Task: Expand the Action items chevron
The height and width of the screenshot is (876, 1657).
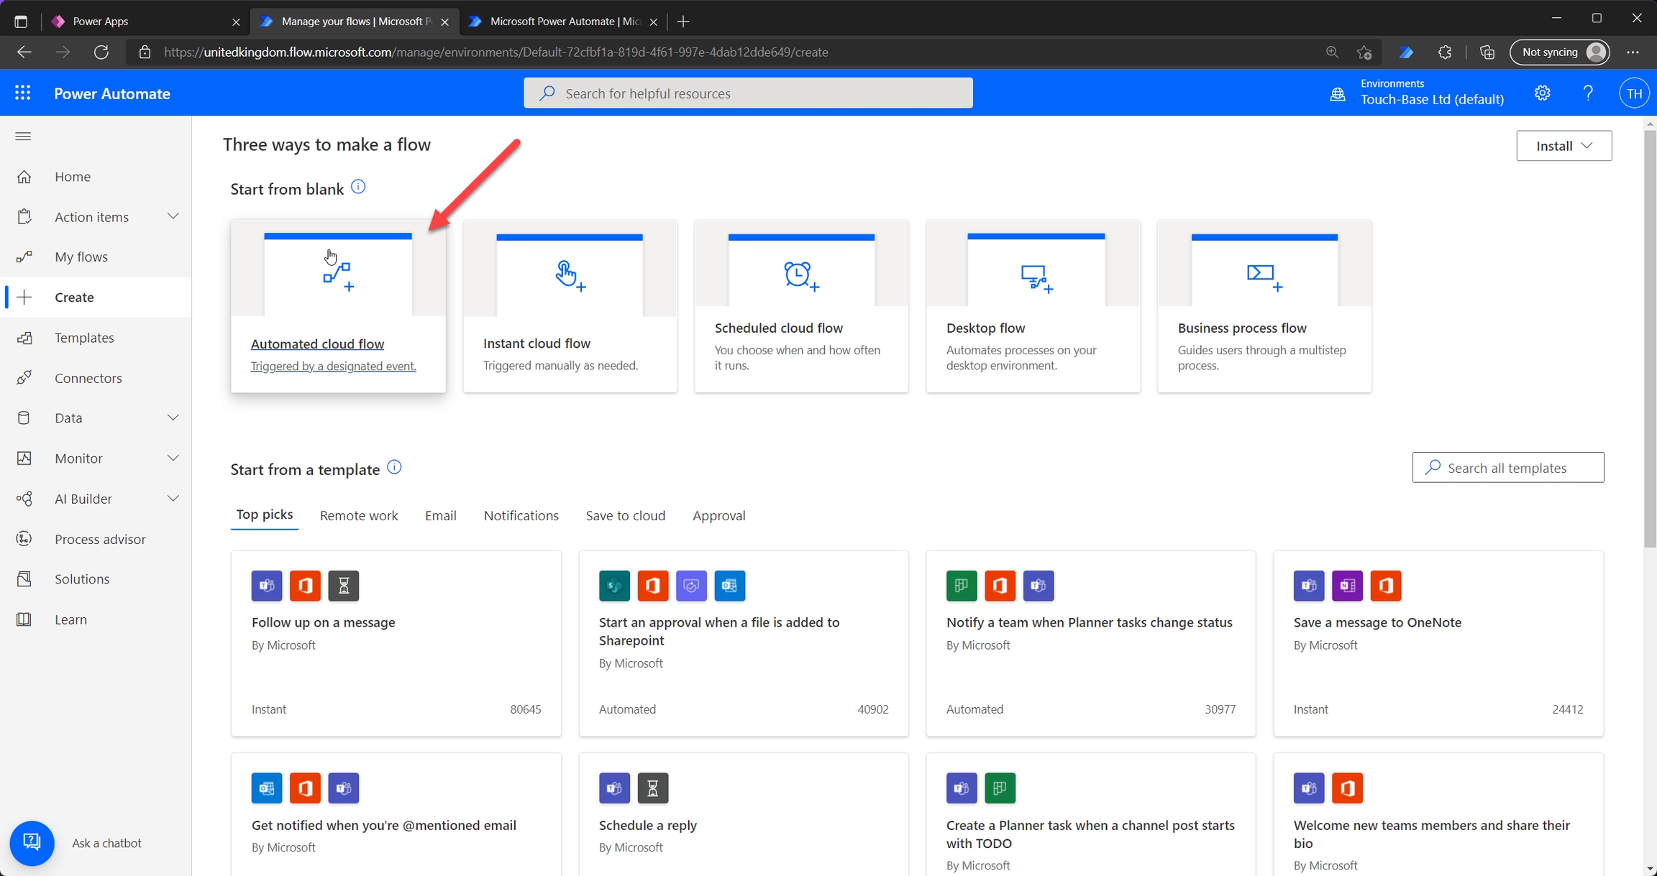Action: click(x=173, y=216)
